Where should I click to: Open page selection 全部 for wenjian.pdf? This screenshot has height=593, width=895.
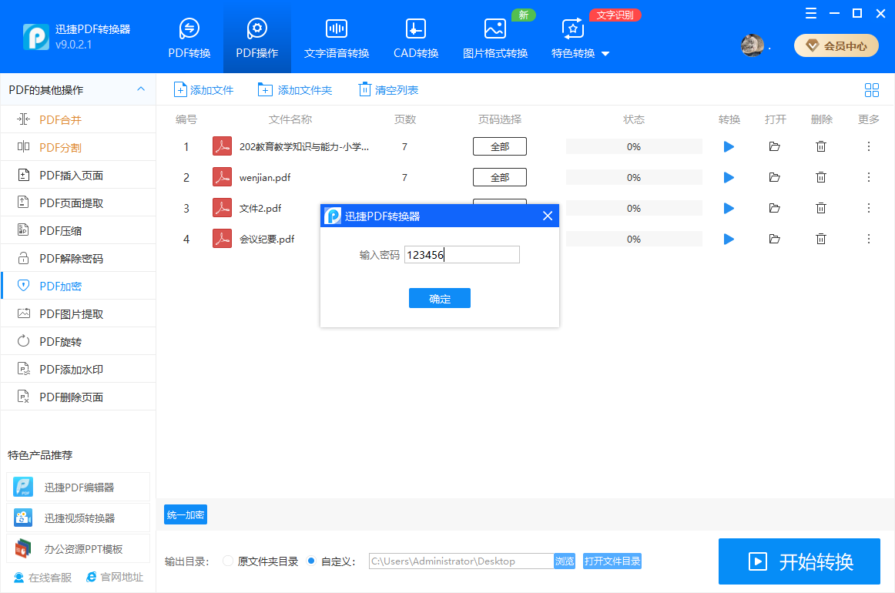[x=499, y=177]
